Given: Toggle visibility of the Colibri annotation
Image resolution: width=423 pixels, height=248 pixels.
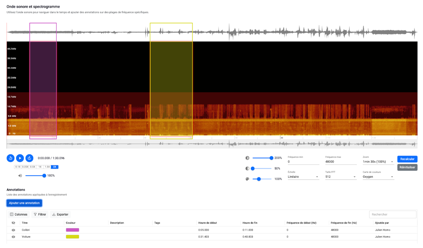Looking at the screenshot, I should coord(14,230).
